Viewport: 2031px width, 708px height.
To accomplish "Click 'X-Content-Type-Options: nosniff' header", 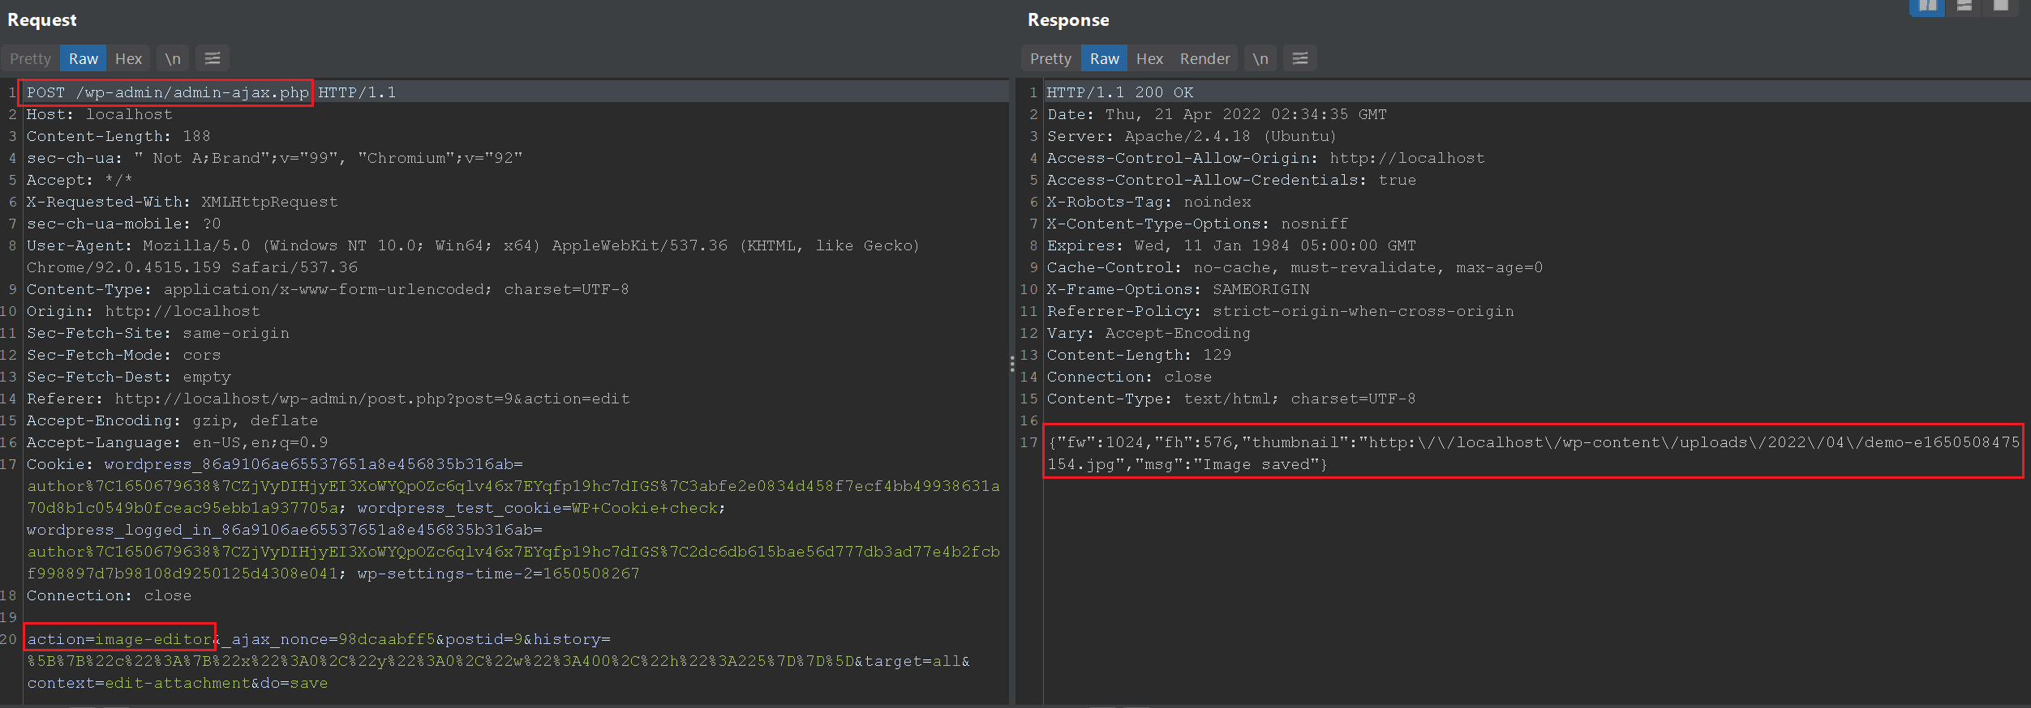I will point(1198,224).
